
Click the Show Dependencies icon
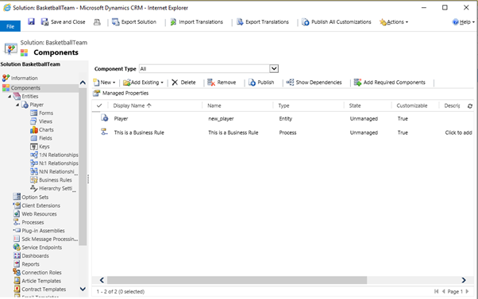290,82
